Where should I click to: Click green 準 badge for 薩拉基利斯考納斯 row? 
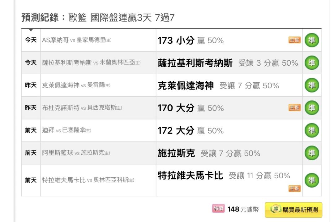click(312, 63)
